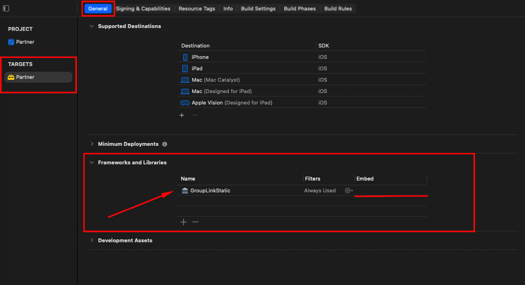Select the GroupLinkStatic library name
This screenshot has width=525, height=285.
coord(210,190)
